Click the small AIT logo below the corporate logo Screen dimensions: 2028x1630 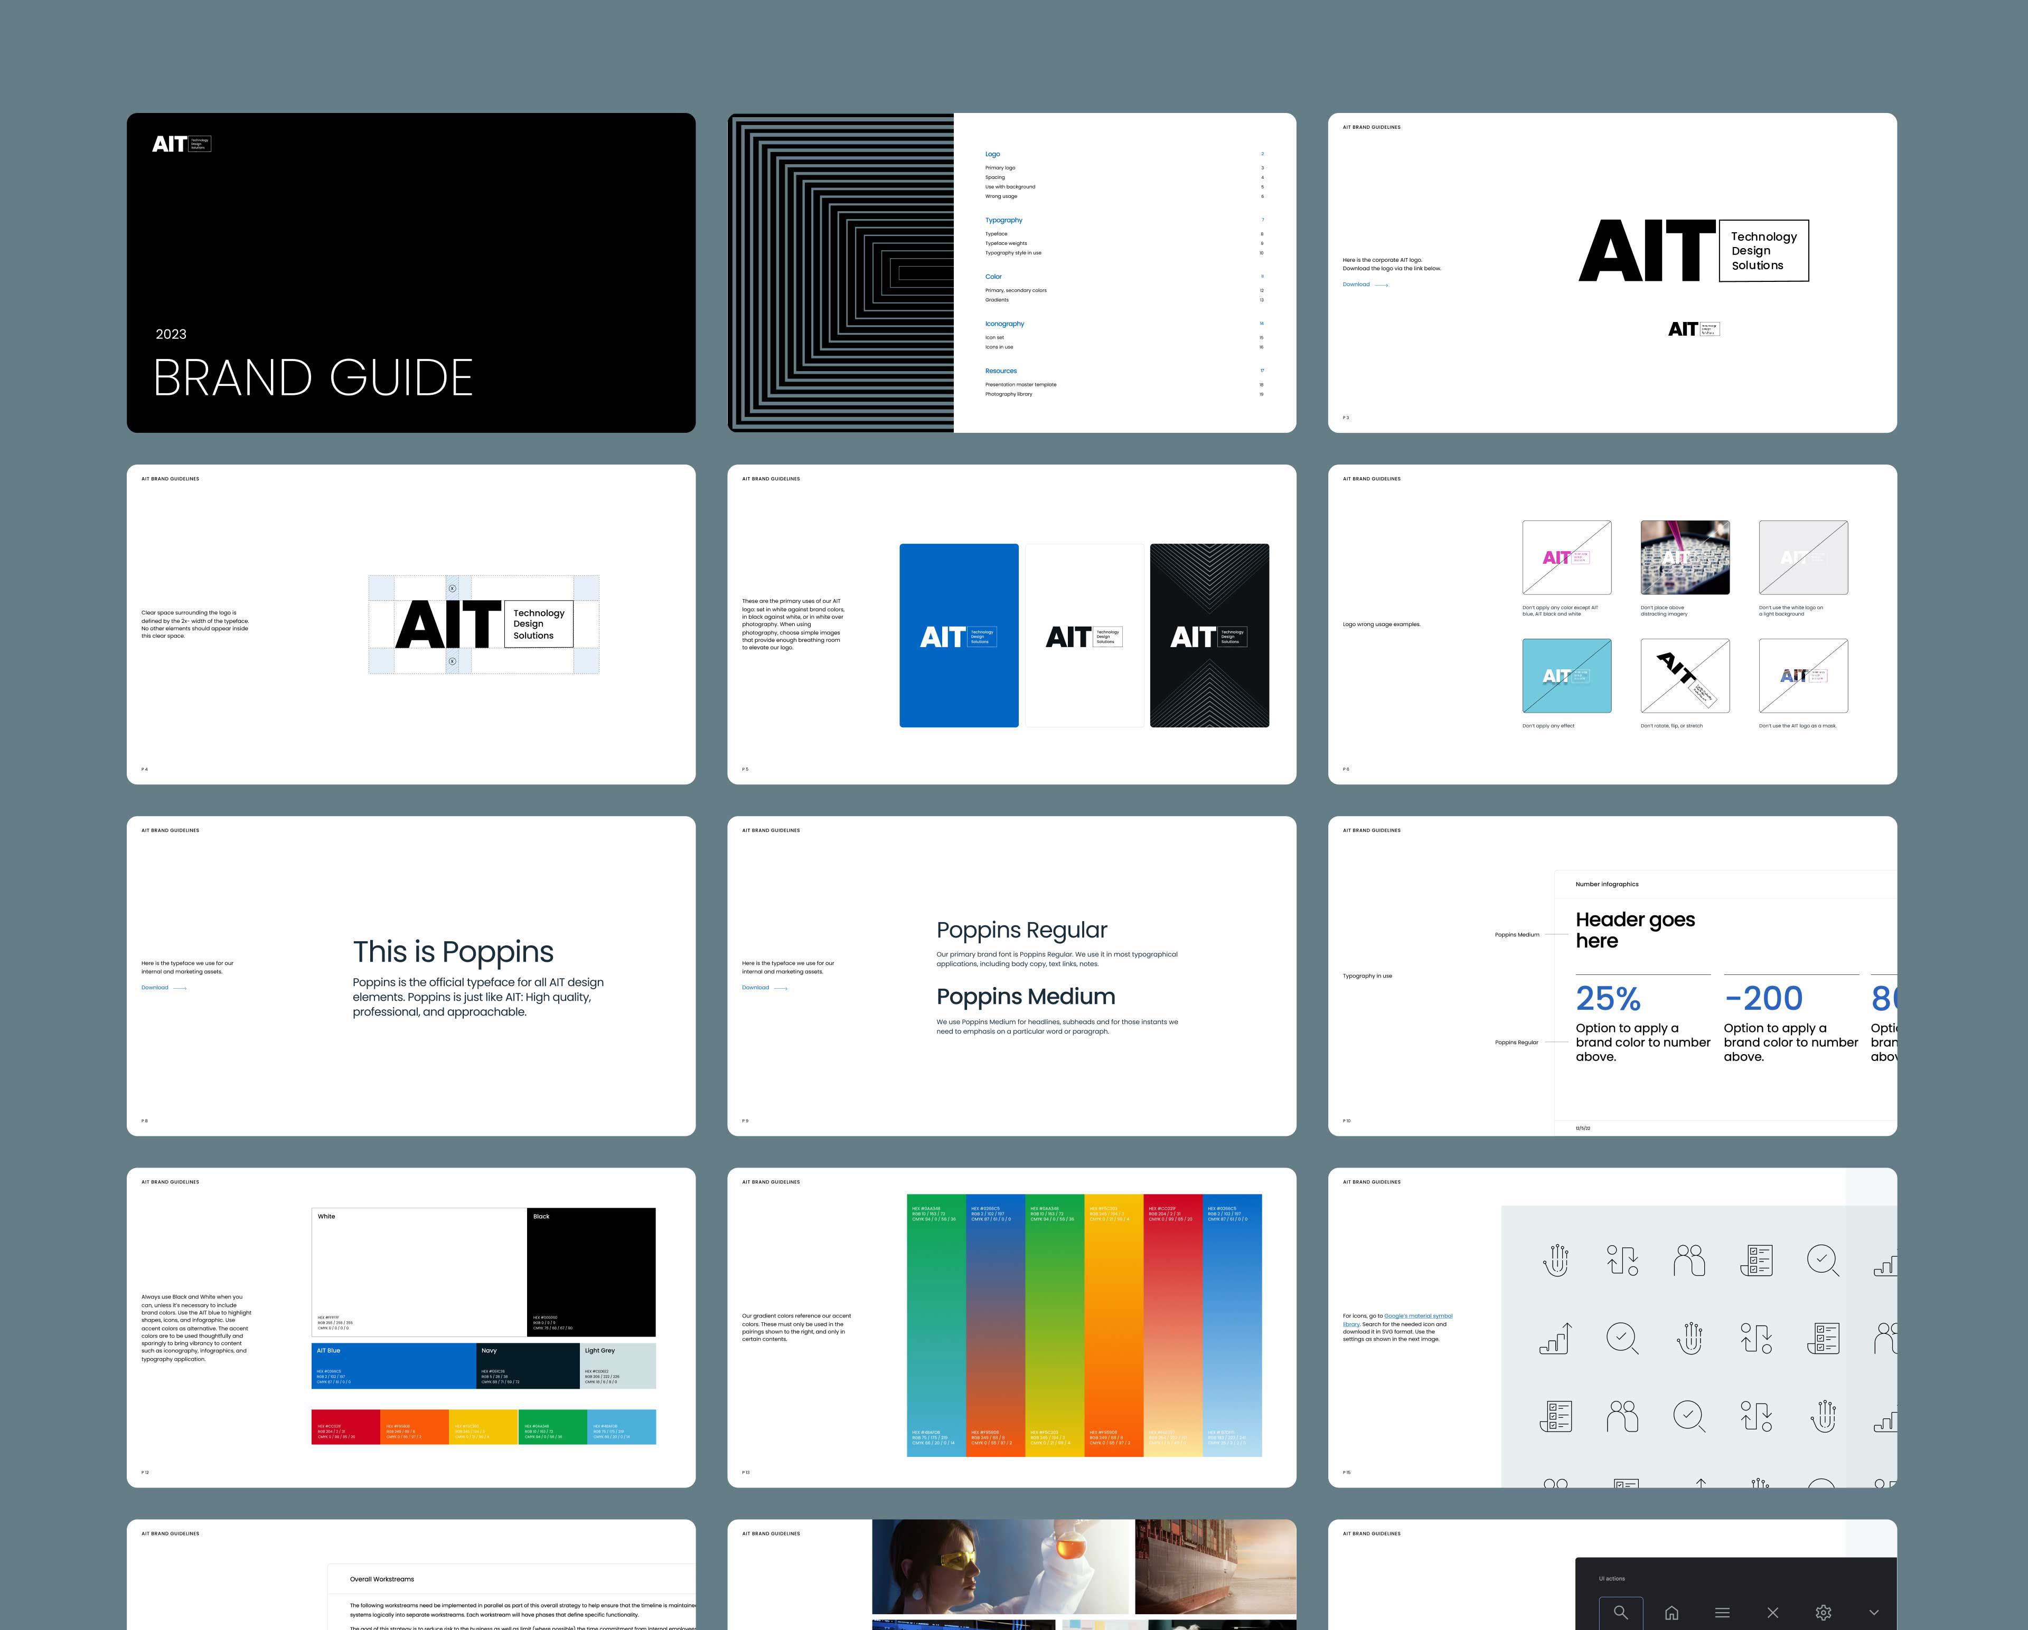point(1693,329)
